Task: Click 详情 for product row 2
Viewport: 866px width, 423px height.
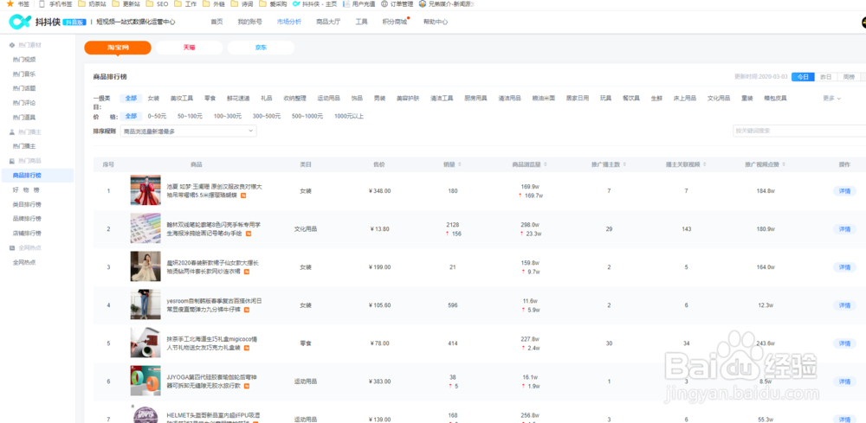Action: 844,229
